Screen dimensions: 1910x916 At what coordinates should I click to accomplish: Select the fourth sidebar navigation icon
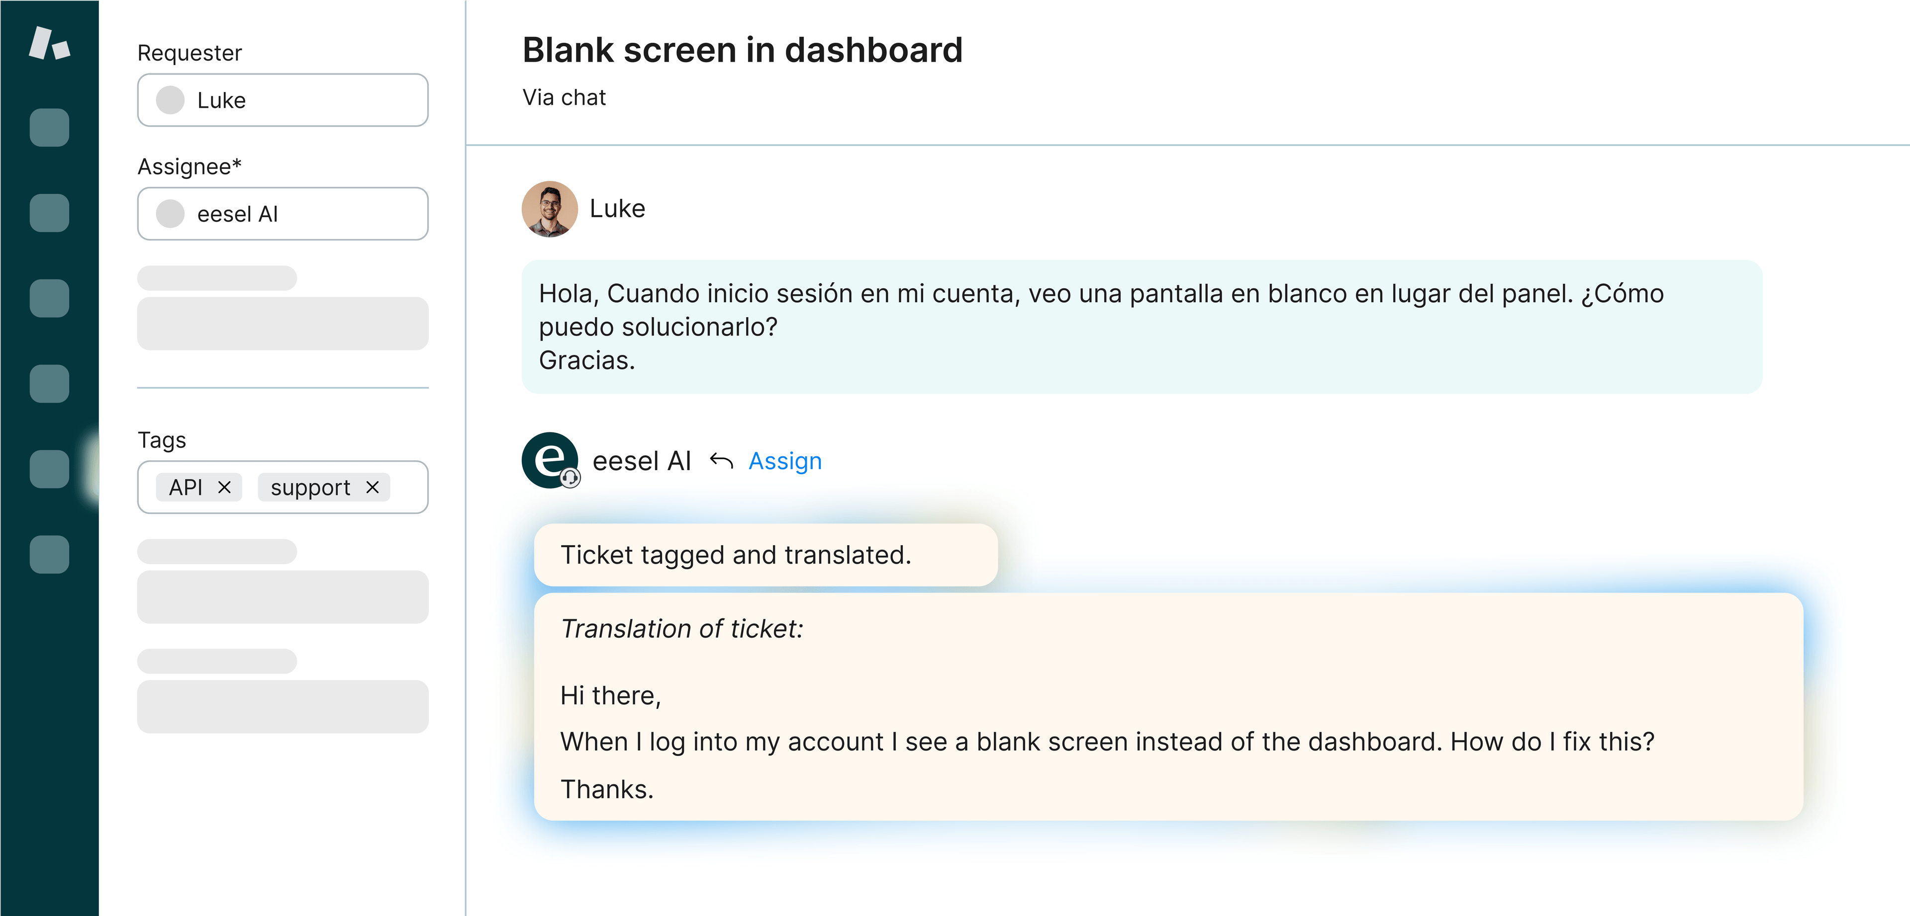coord(50,383)
